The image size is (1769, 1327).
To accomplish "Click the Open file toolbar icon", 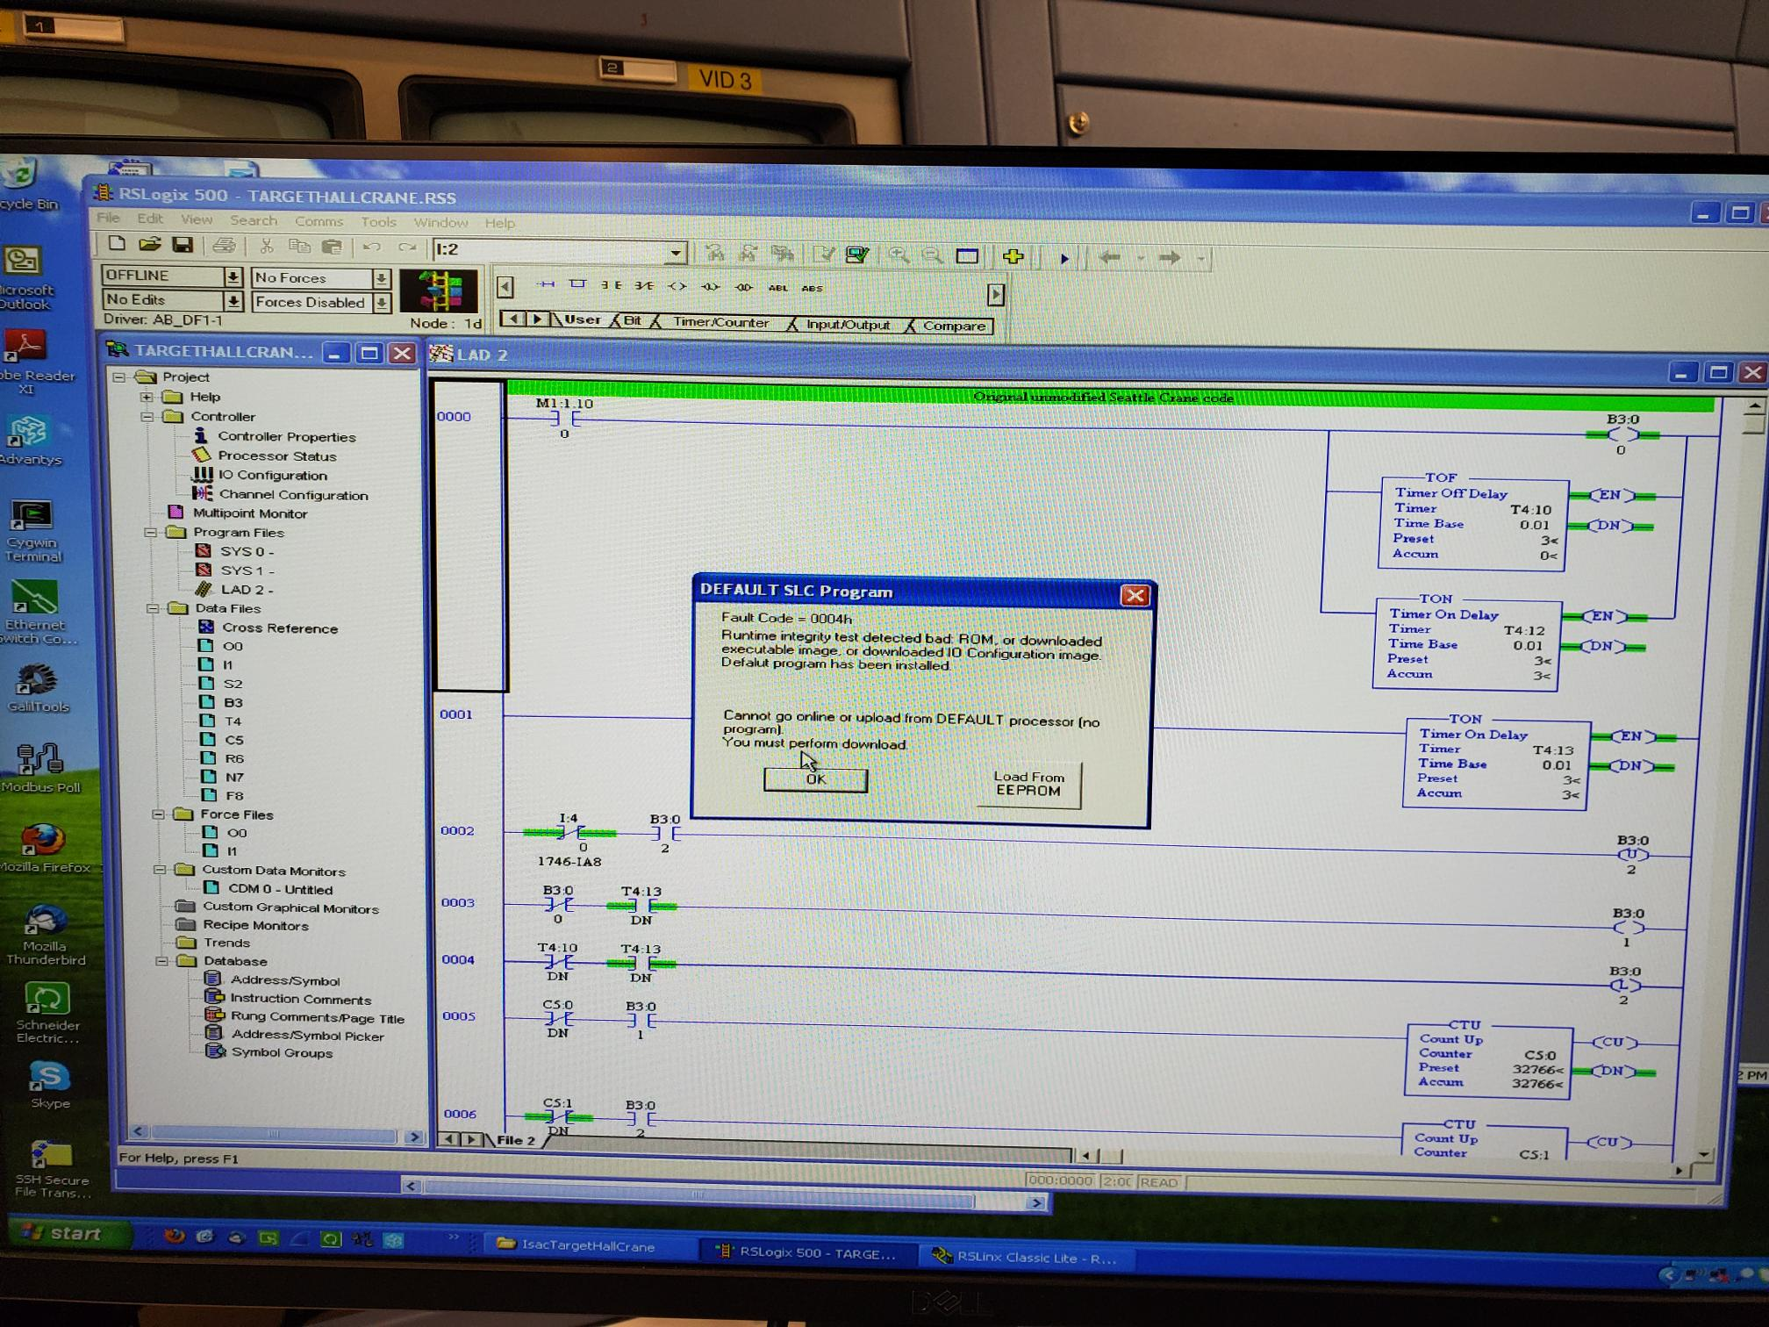I will pos(150,245).
